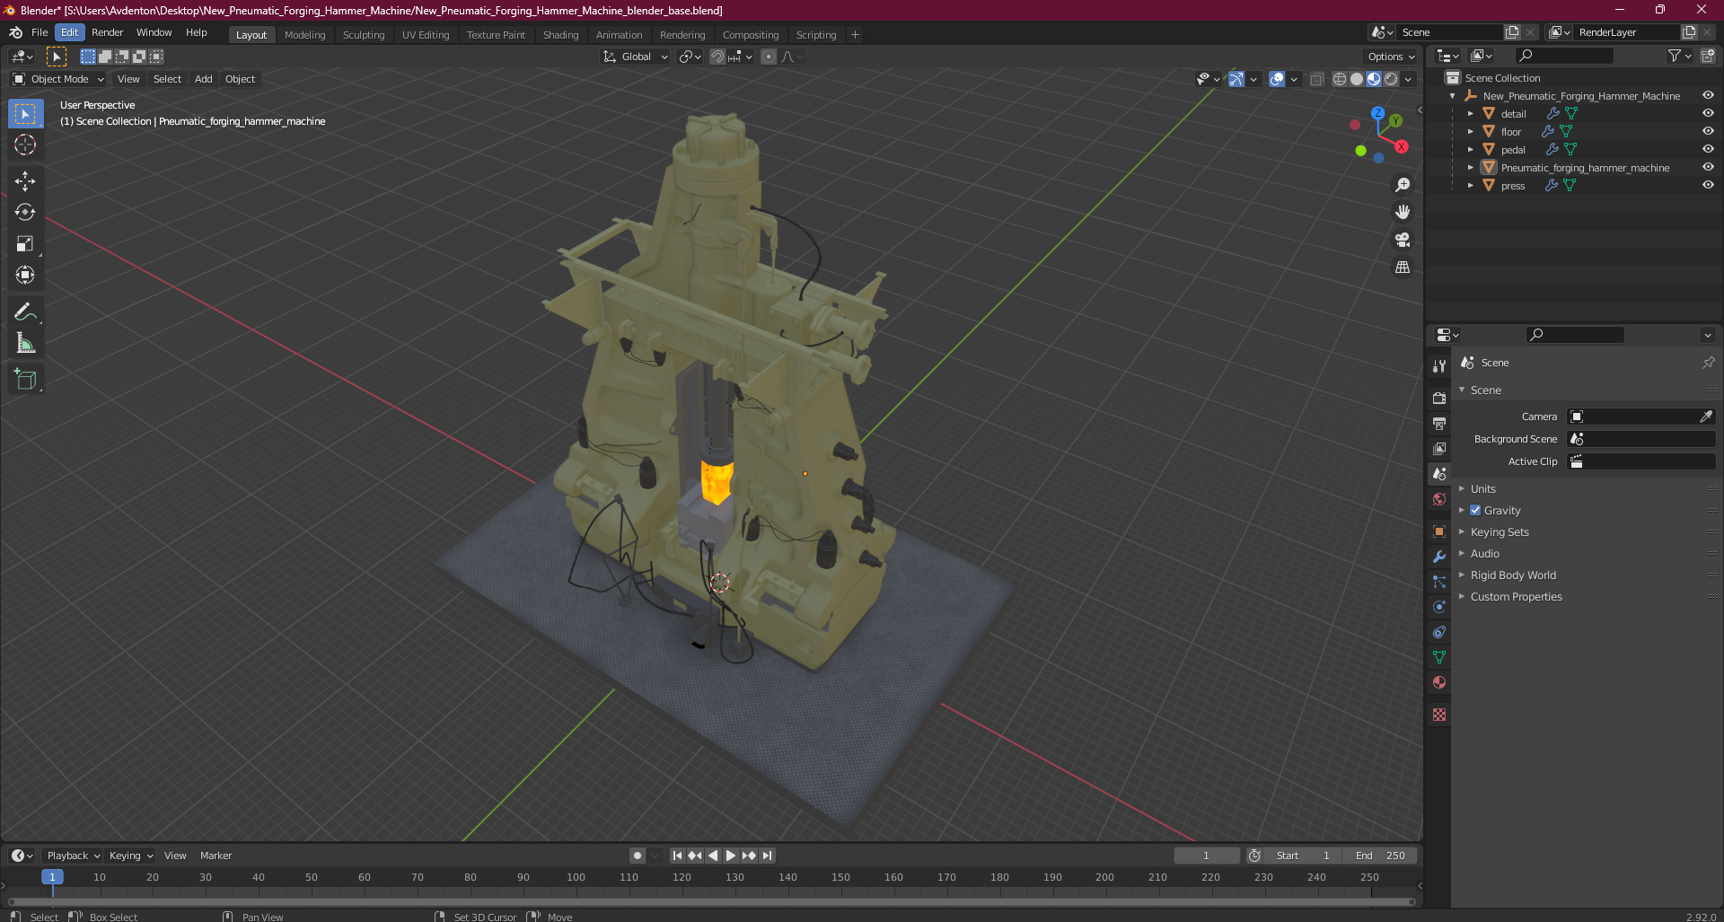This screenshot has width=1724, height=922.
Task: Expand the detail object tree row
Action: click(1470, 113)
